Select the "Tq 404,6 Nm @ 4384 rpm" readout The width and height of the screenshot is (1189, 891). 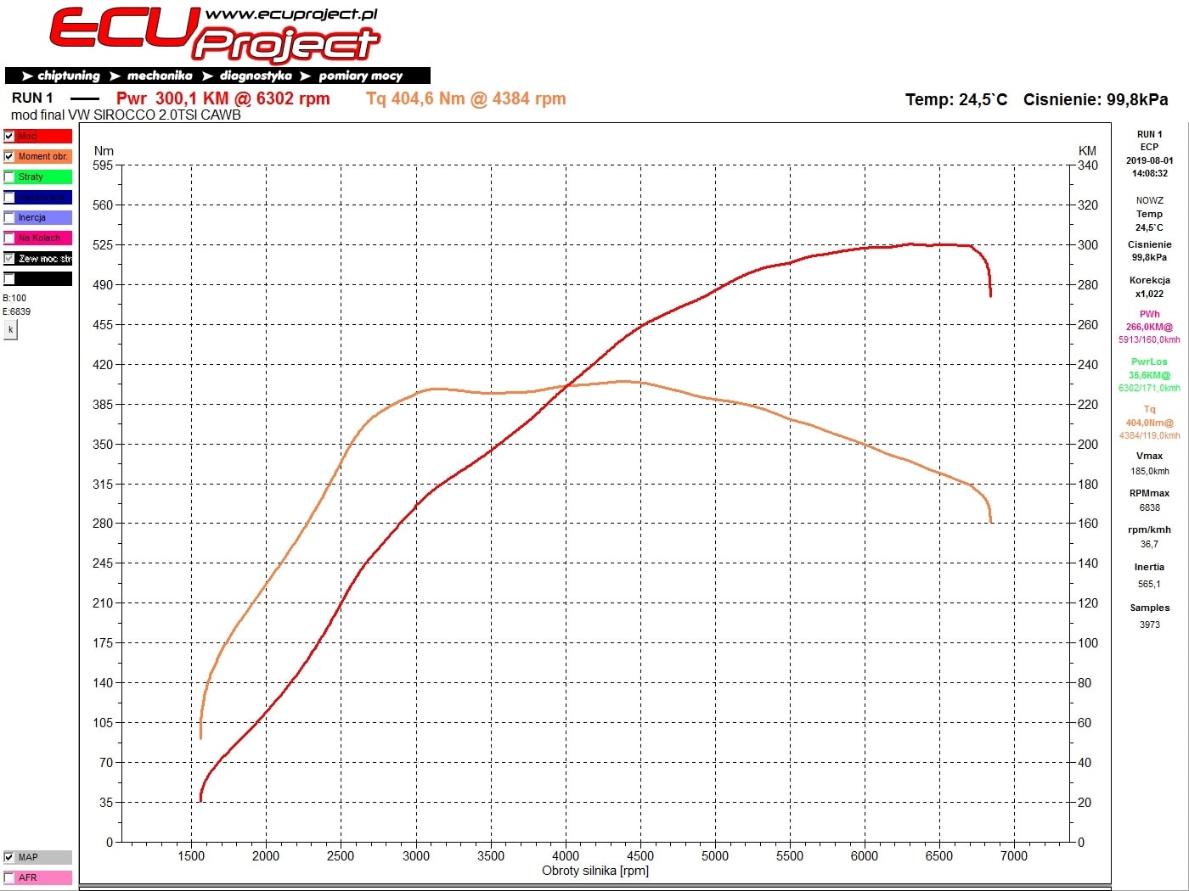pyautogui.click(x=466, y=98)
